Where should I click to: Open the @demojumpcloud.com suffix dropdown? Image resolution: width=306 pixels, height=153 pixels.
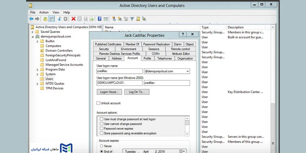pos(188,71)
